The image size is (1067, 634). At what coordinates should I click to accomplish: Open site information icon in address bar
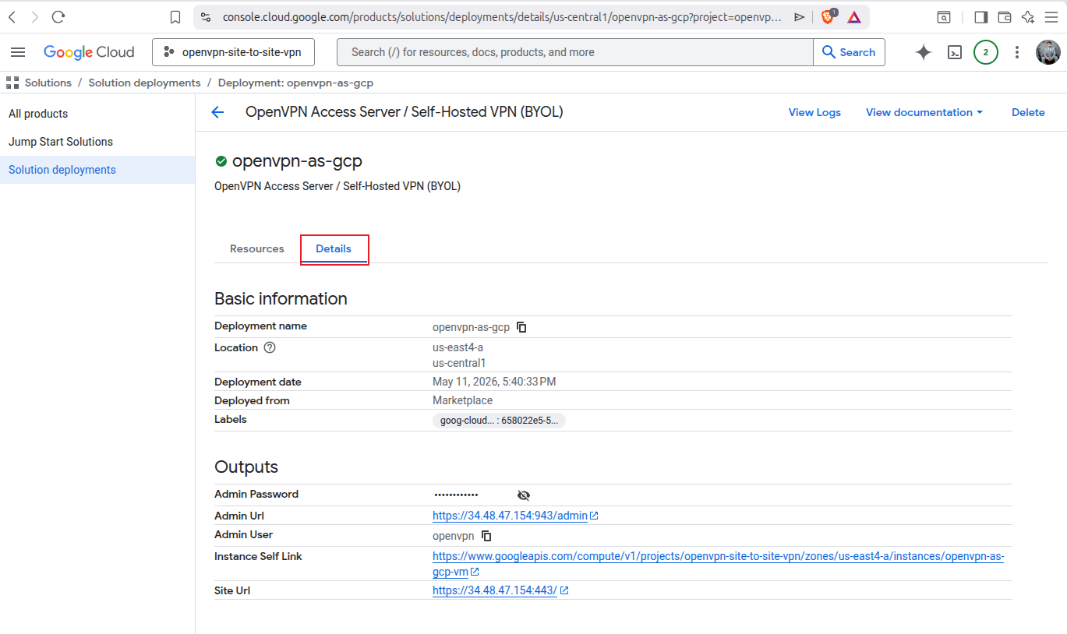(x=206, y=17)
